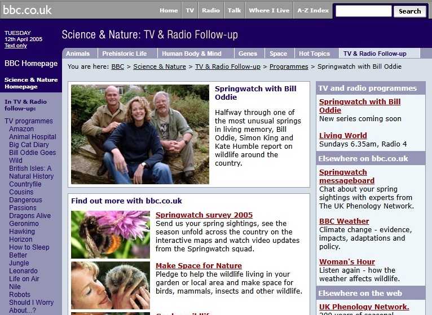This screenshot has width=432, height=315.
Task: Open the A-Z Index
Action: pos(313,11)
